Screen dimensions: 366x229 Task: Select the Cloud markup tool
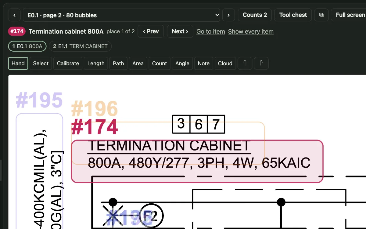click(225, 64)
